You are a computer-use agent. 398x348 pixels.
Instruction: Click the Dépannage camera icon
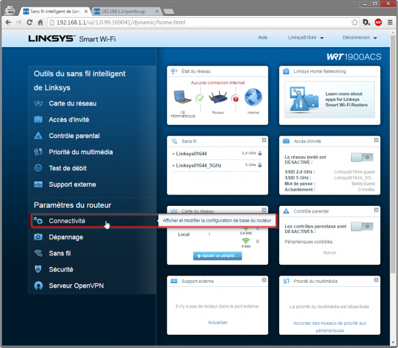click(38, 237)
